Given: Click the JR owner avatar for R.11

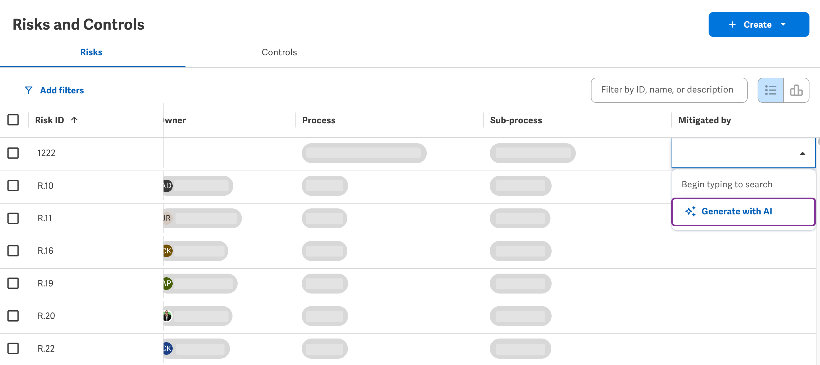Looking at the screenshot, I should click(x=168, y=218).
